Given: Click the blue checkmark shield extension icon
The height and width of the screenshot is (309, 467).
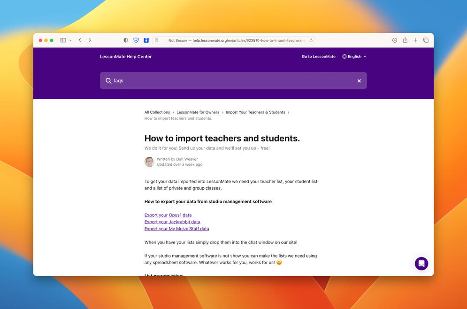Looking at the screenshot, I should (136, 40).
